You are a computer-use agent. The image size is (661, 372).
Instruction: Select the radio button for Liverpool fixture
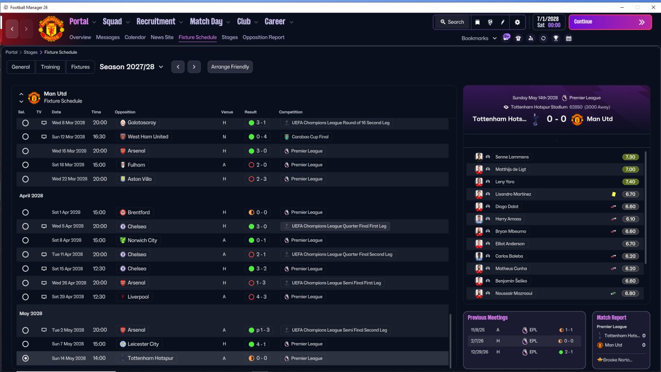[25, 297]
